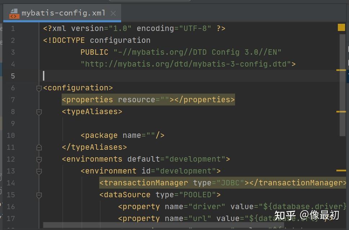Close the mybatis-config.xml tab with its X

113,13
